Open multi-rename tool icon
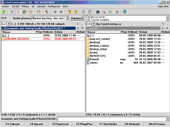Screen dimensions: 170x127 [x=104, y=12]
